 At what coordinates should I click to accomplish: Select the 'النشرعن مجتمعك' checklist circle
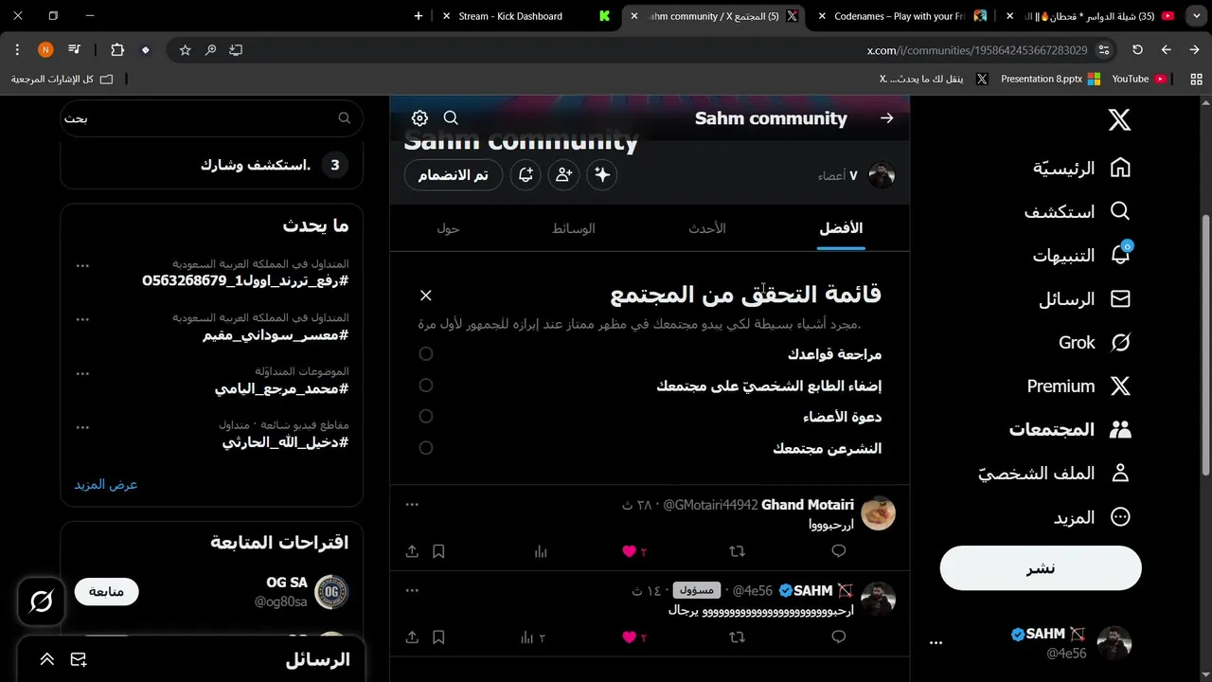tap(426, 447)
